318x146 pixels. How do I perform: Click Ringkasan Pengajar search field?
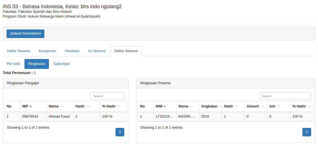click(x=107, y=96)
